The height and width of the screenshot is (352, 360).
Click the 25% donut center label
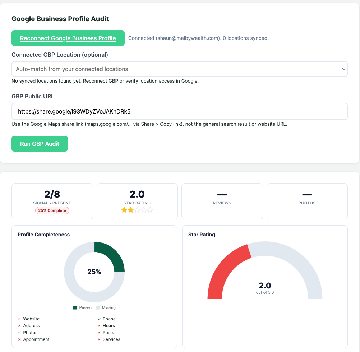click(x=94, y=272)
